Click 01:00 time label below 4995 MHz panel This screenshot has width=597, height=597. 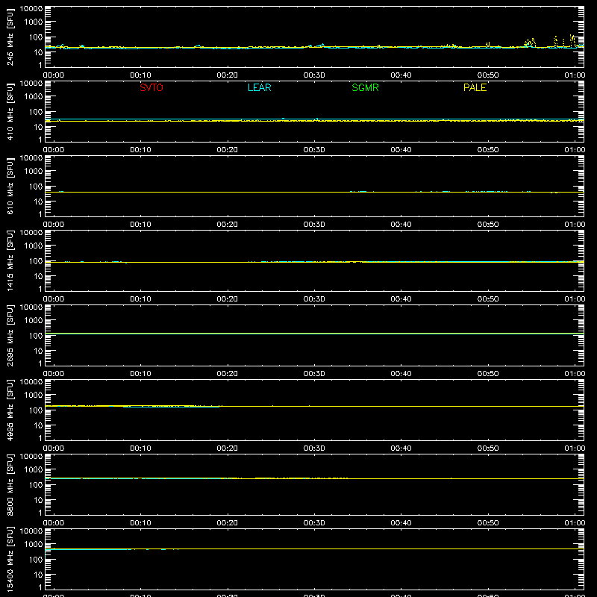point(575,448)
